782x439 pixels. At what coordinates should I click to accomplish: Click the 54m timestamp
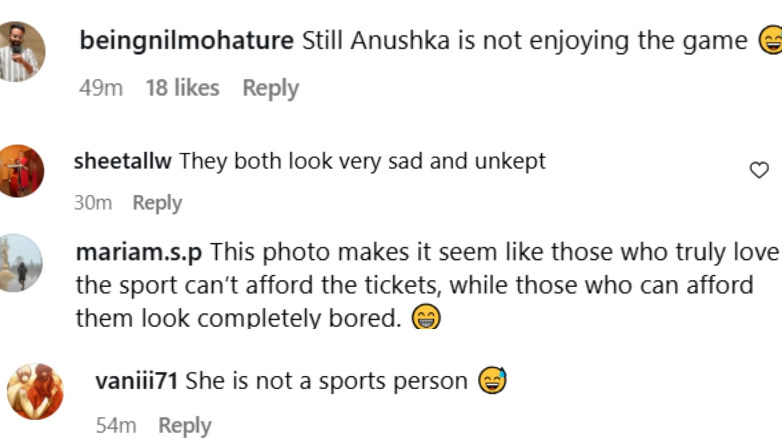click(116, 426)
